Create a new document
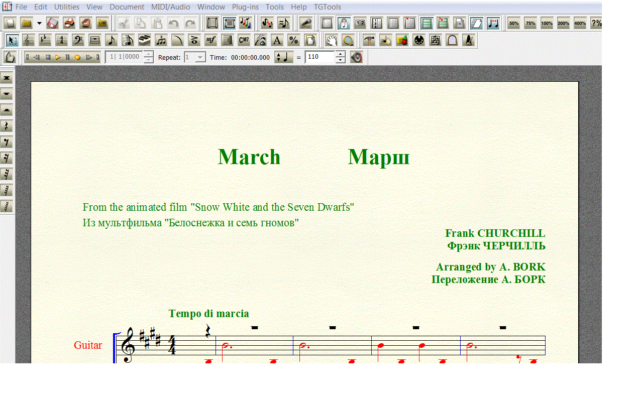The width and height of the screenshot is (640, 410). (x=10, y=23)
